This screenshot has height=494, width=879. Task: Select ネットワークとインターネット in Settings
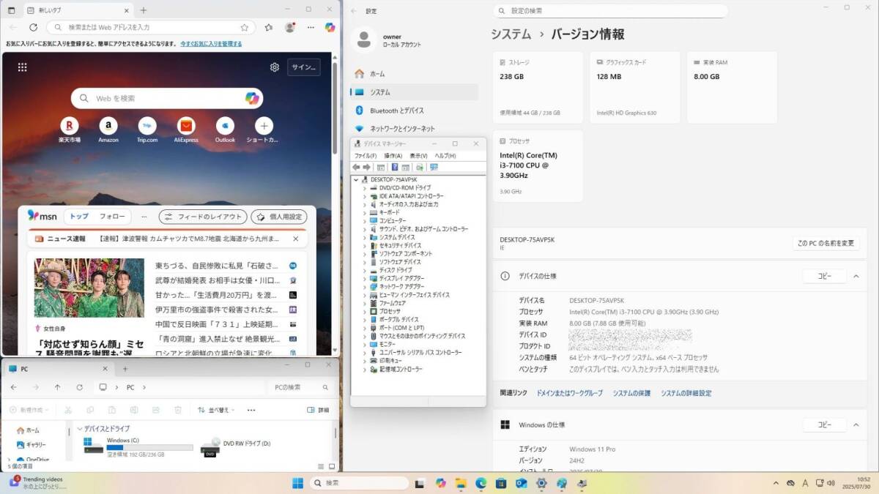tap(414, 129)
